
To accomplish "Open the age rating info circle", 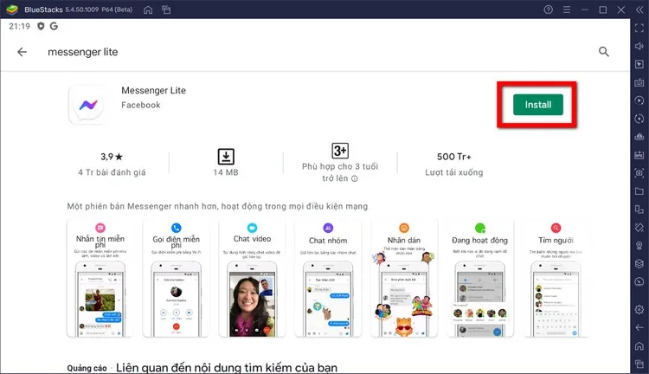I will 355,178.
